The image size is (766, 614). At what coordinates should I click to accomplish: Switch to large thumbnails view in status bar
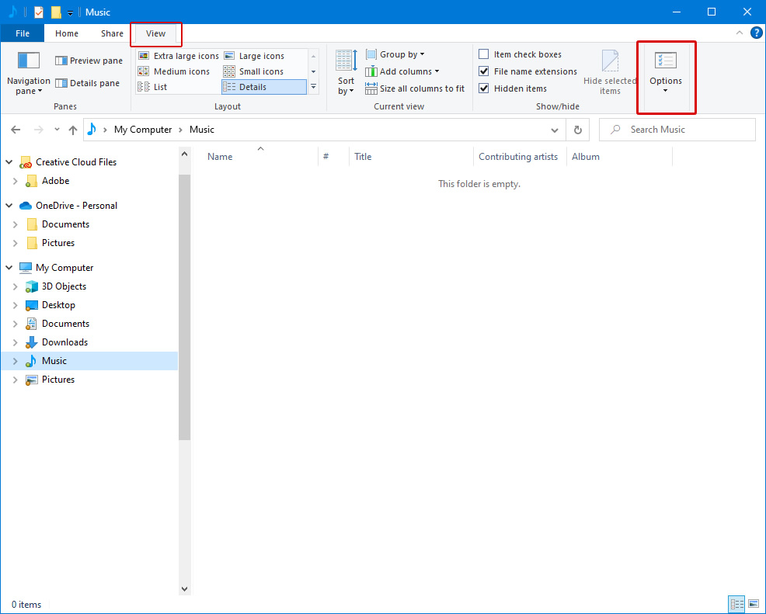[x=754, y=604]
